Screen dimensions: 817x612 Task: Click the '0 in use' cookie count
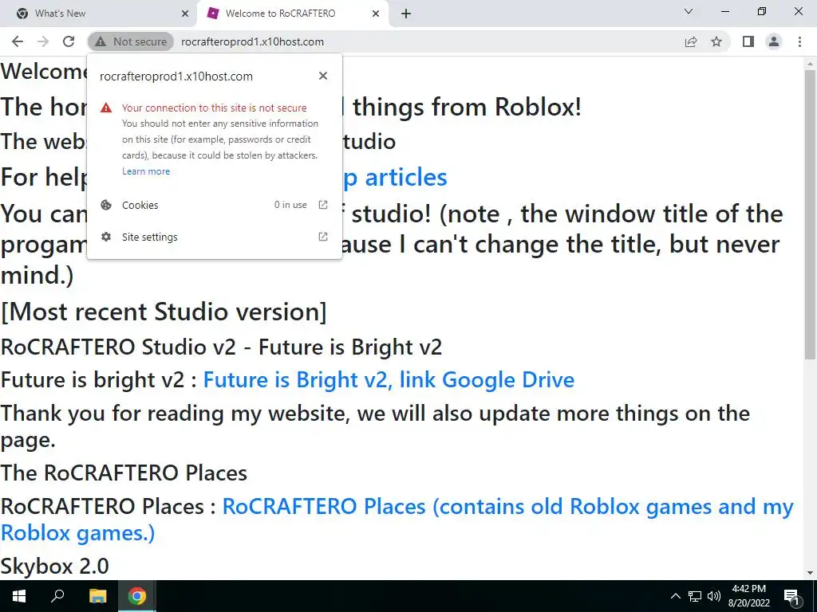click(x=290, y=205)
